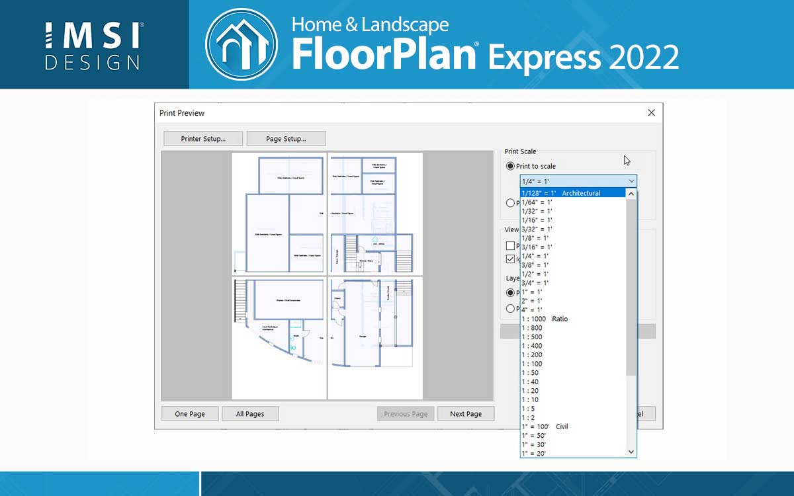The image size is (794, 496).
Task: Choose the 3/32" = 1' scale option
Action: point(573,229)
